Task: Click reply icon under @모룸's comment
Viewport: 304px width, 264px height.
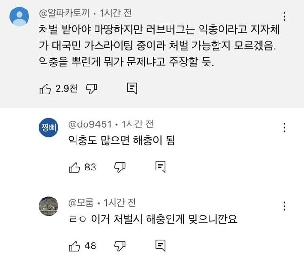Action: point(161,245)
